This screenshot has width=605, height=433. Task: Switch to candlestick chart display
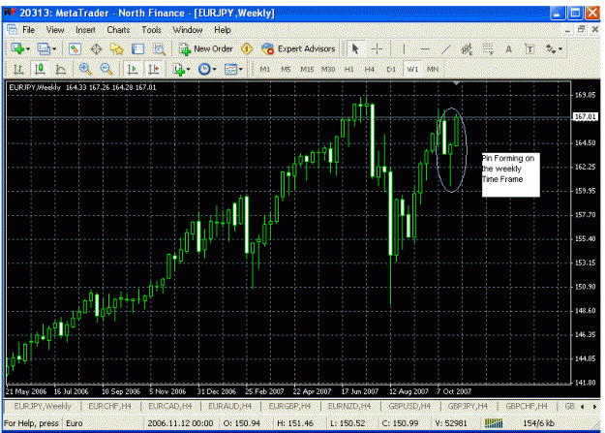40,69
